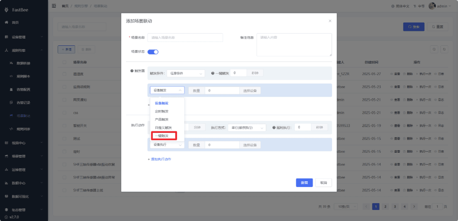Check the SHF三轴传感器上线 row checkbox
Image resolution: width=458 pixels, height=221 pixels.
64,190
